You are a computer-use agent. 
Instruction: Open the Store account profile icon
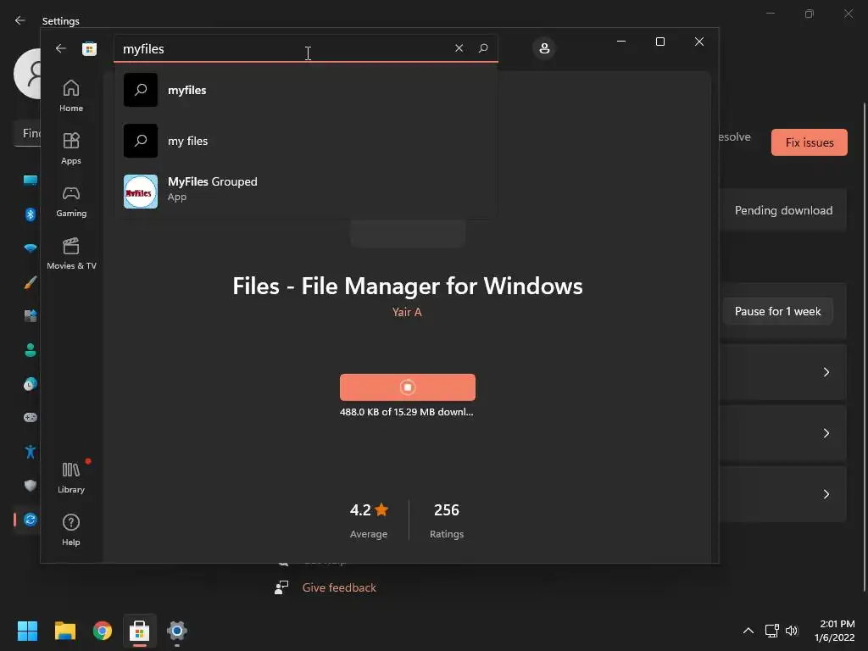point(544,48)
